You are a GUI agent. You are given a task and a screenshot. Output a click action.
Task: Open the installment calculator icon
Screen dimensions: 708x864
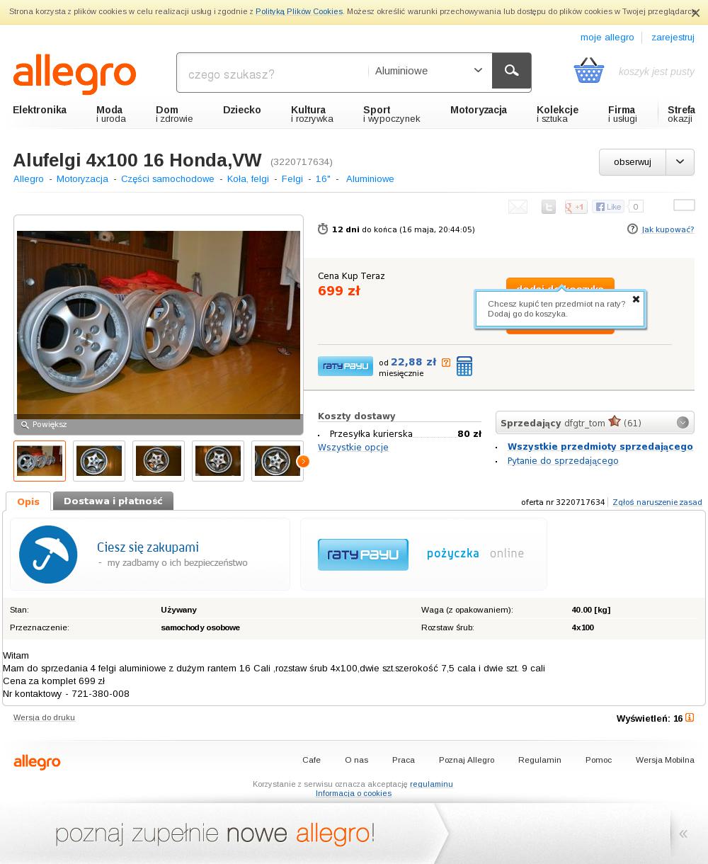(x=464, y=366)
